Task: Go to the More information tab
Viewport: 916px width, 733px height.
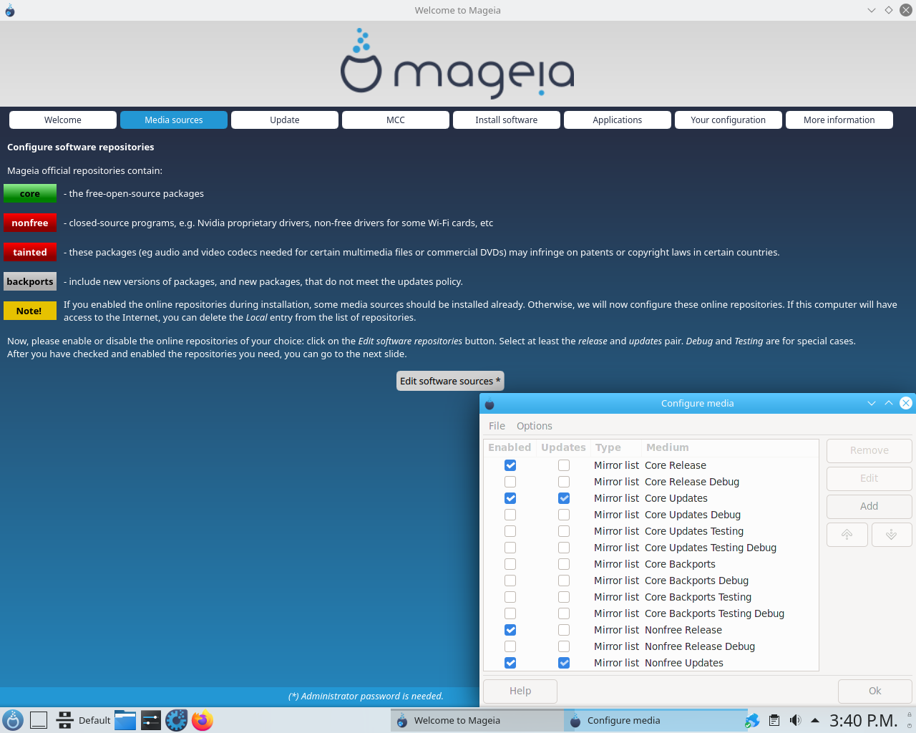Action: (839, 120)
